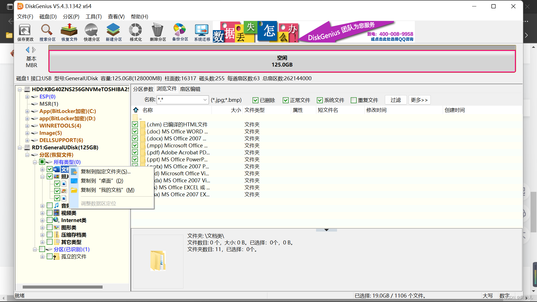Select the 删除分区 tool

pyautogui.click(x=157, y=32)
